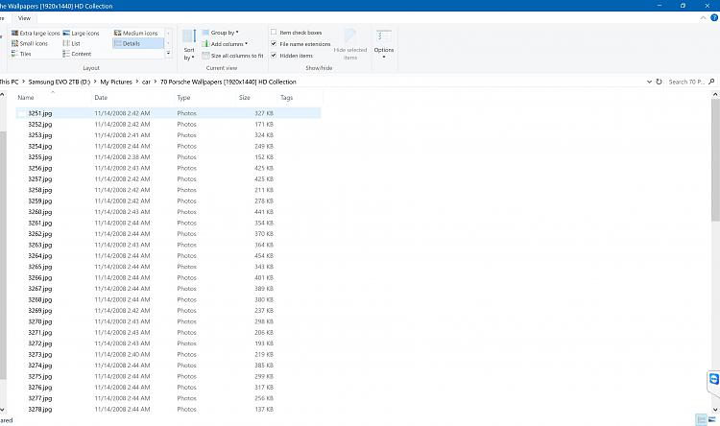Select Tiles layout option

(25, 54)
